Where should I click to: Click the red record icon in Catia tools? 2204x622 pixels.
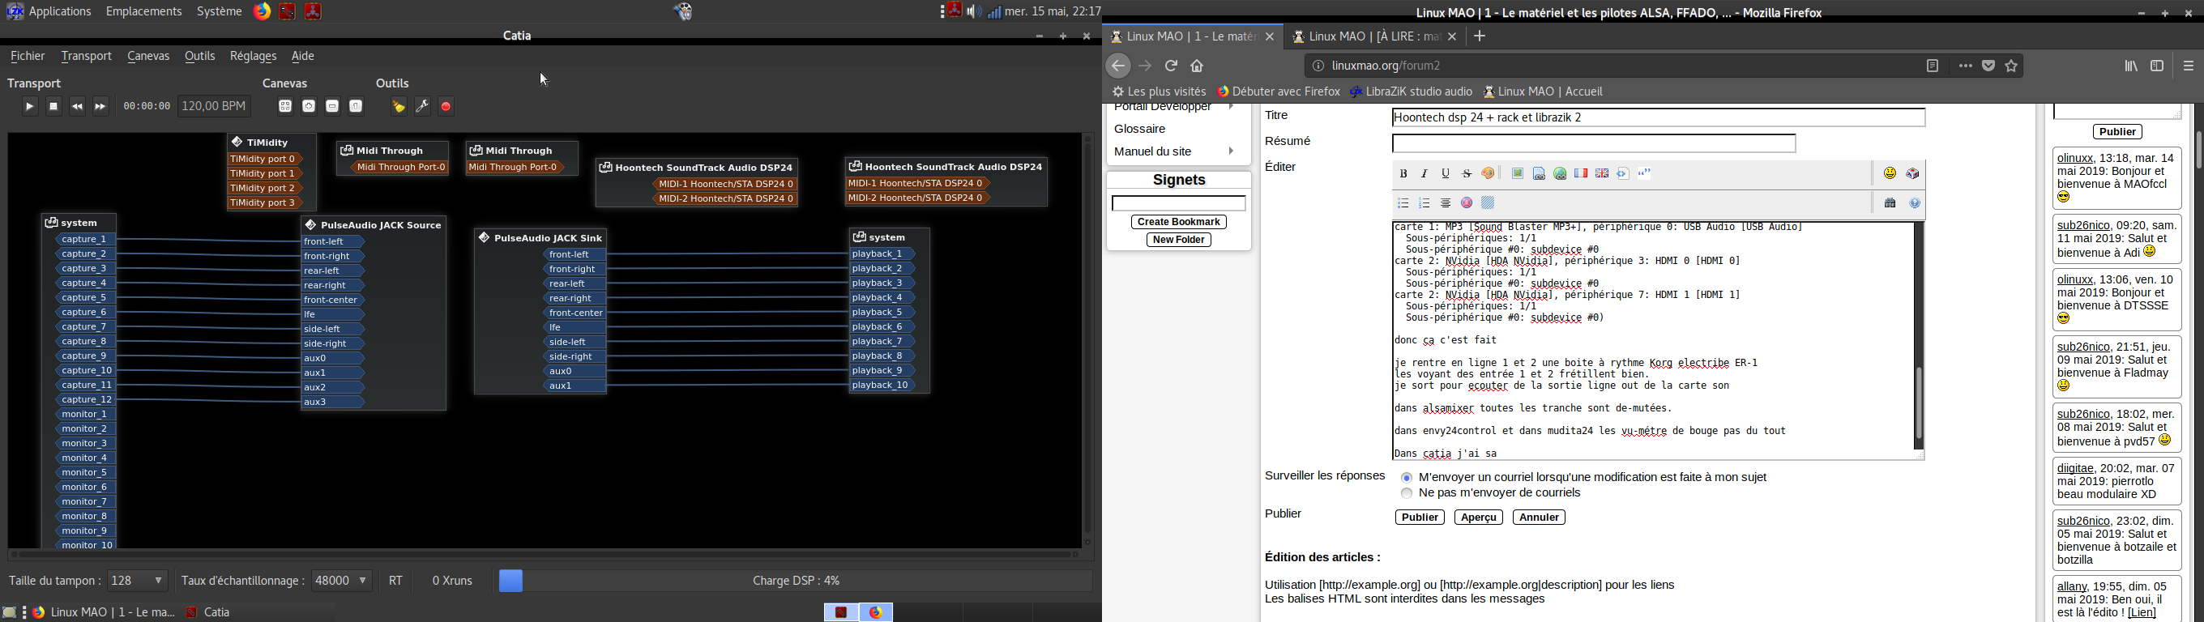point(446,107)
